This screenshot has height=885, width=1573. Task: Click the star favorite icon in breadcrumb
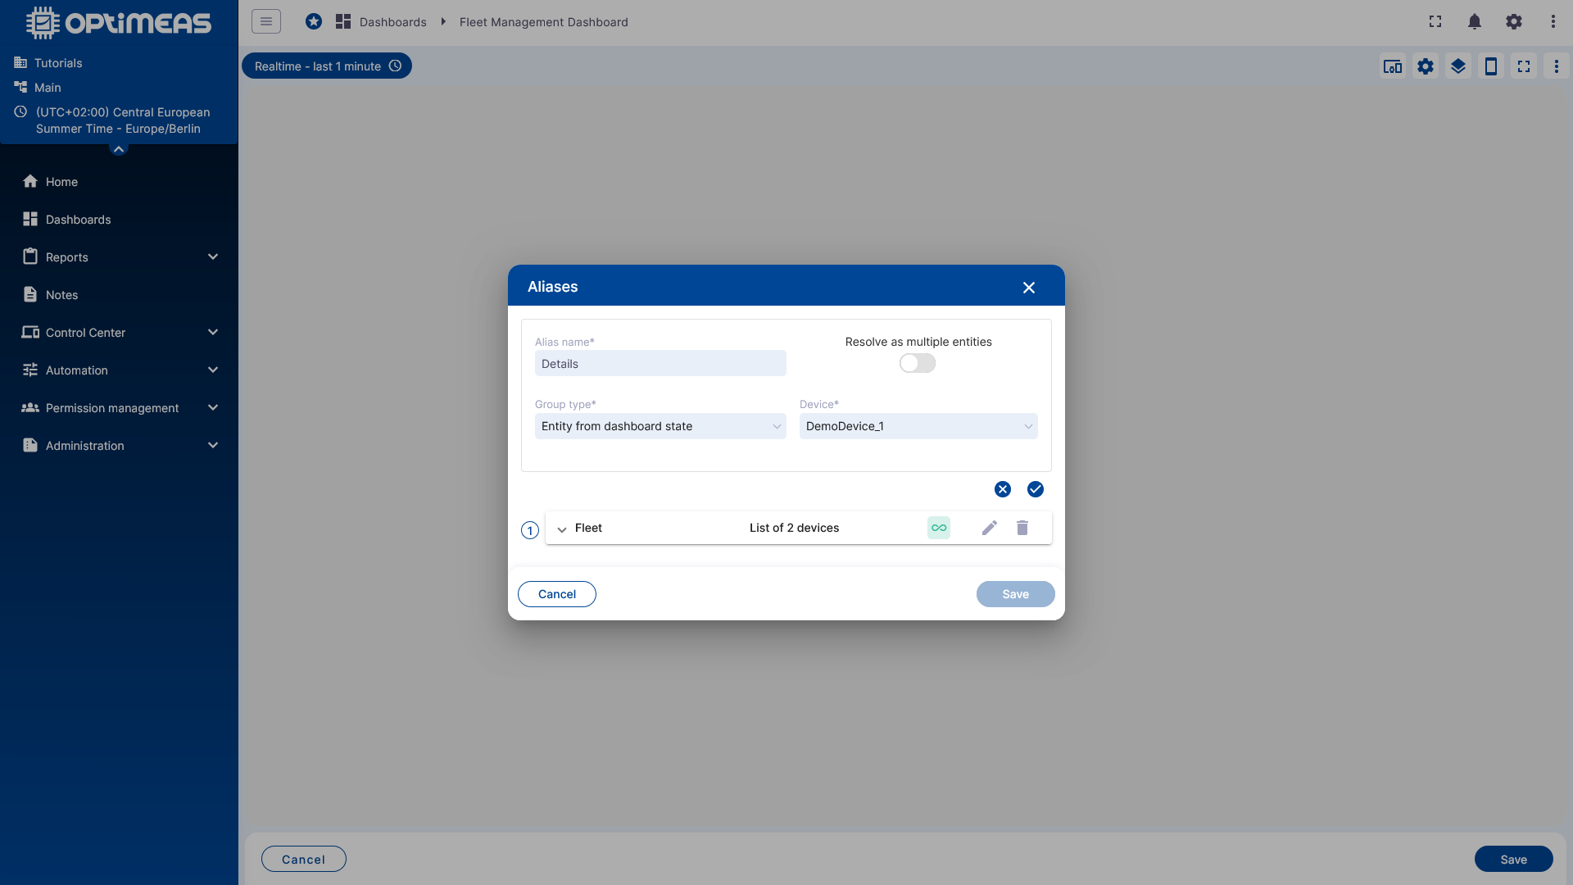click(x=314, y=21)
